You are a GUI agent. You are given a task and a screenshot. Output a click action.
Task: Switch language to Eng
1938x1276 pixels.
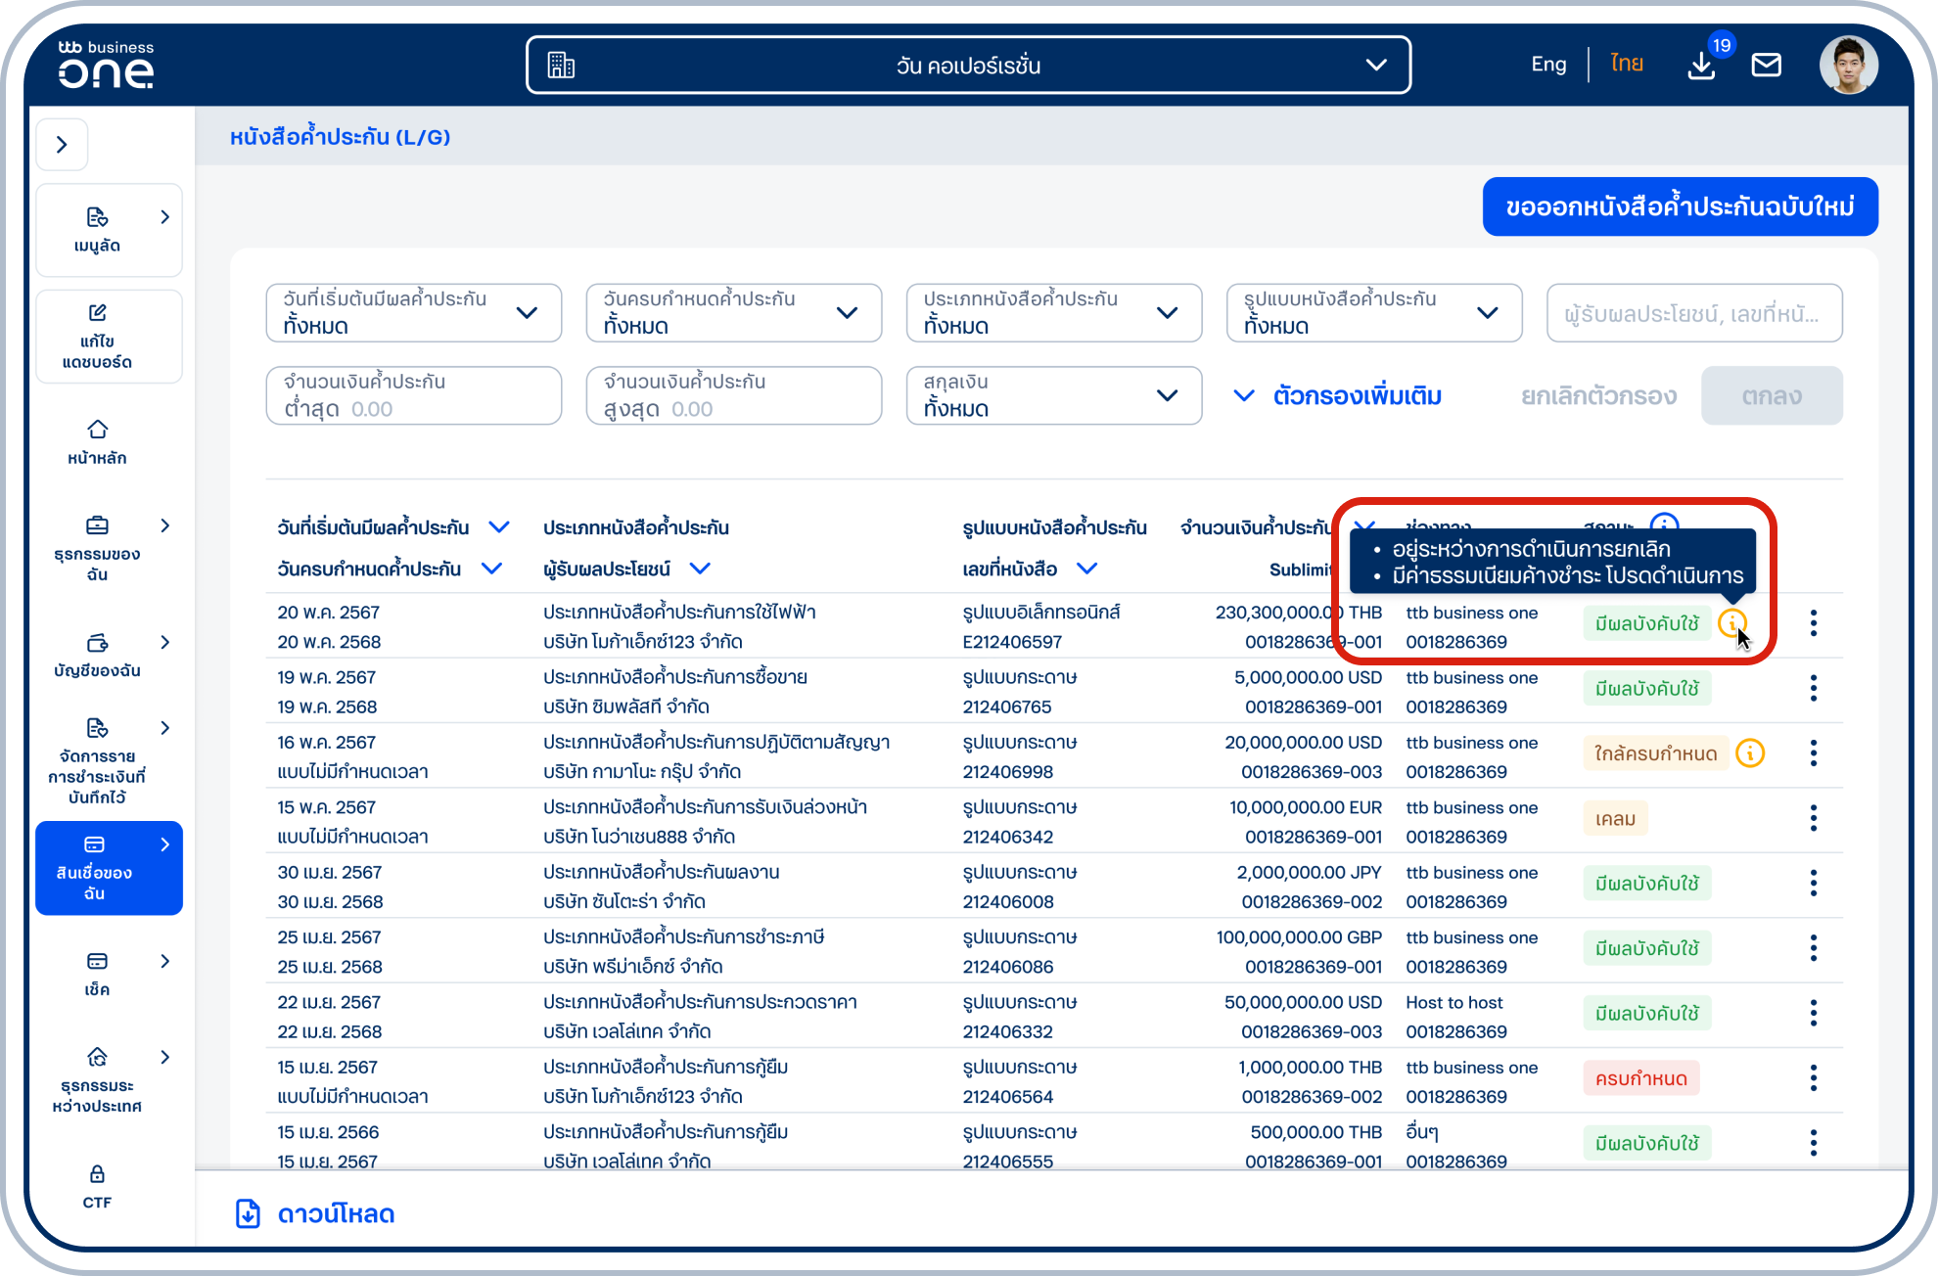coord(1547,65)
